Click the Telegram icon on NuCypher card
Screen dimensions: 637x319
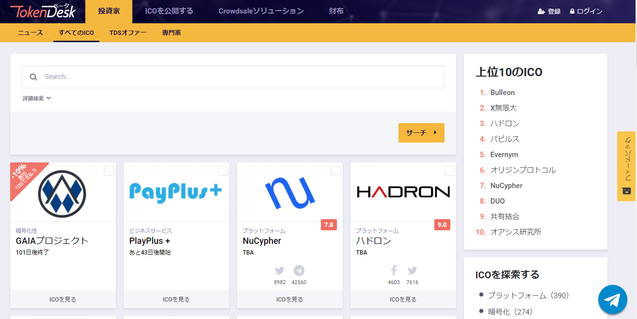(x=299, y=271)
